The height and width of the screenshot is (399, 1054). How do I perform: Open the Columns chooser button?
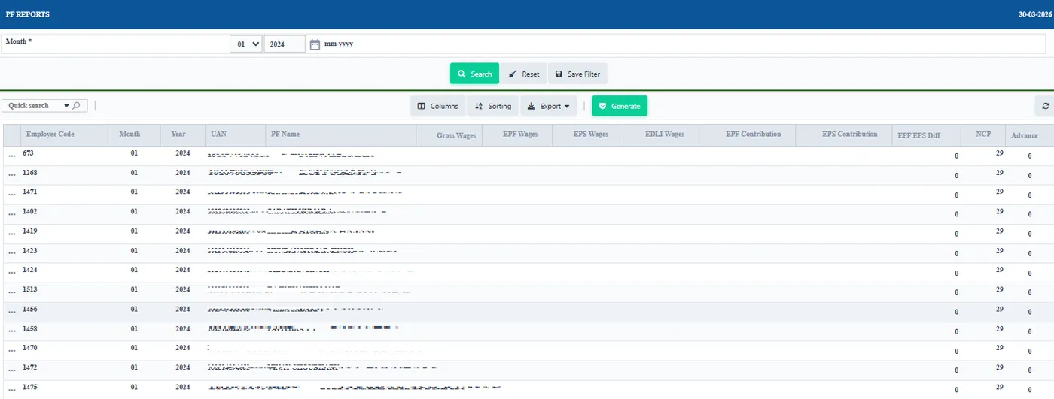[437, 106]
